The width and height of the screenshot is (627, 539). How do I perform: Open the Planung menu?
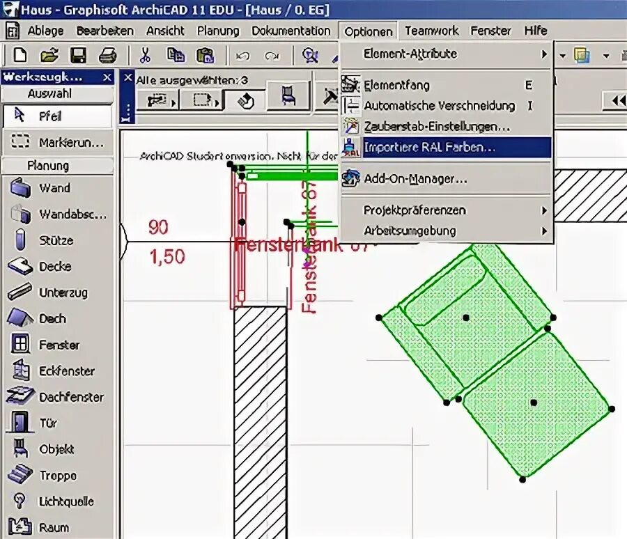[218, 31]
